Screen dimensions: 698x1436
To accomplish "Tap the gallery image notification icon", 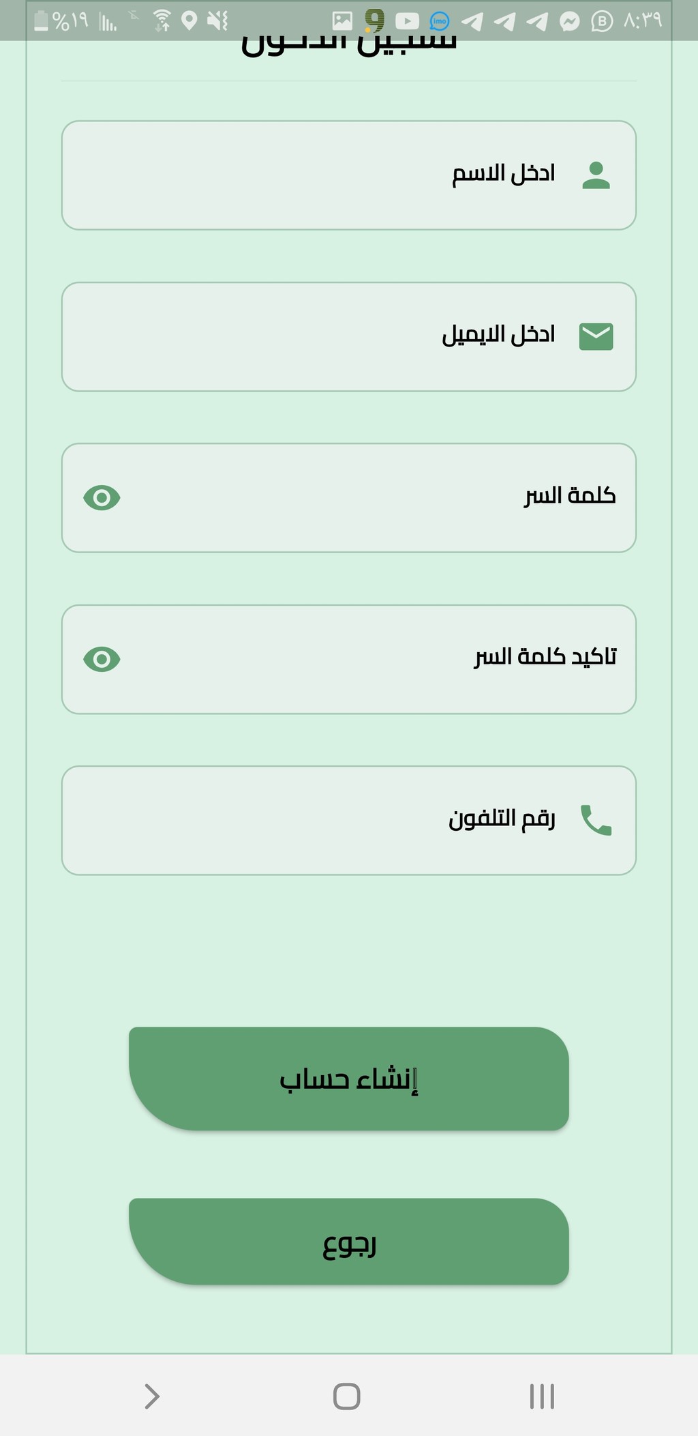I will 342,21.
